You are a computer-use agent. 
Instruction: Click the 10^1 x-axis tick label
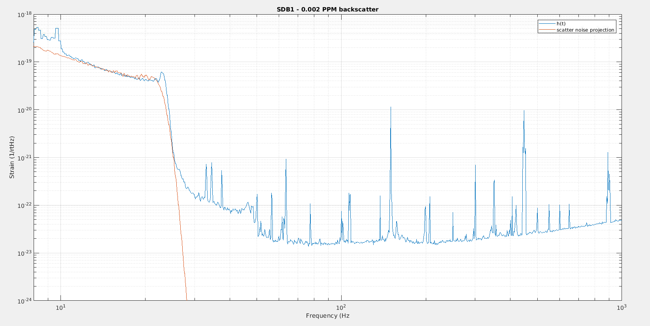(60, 307)
